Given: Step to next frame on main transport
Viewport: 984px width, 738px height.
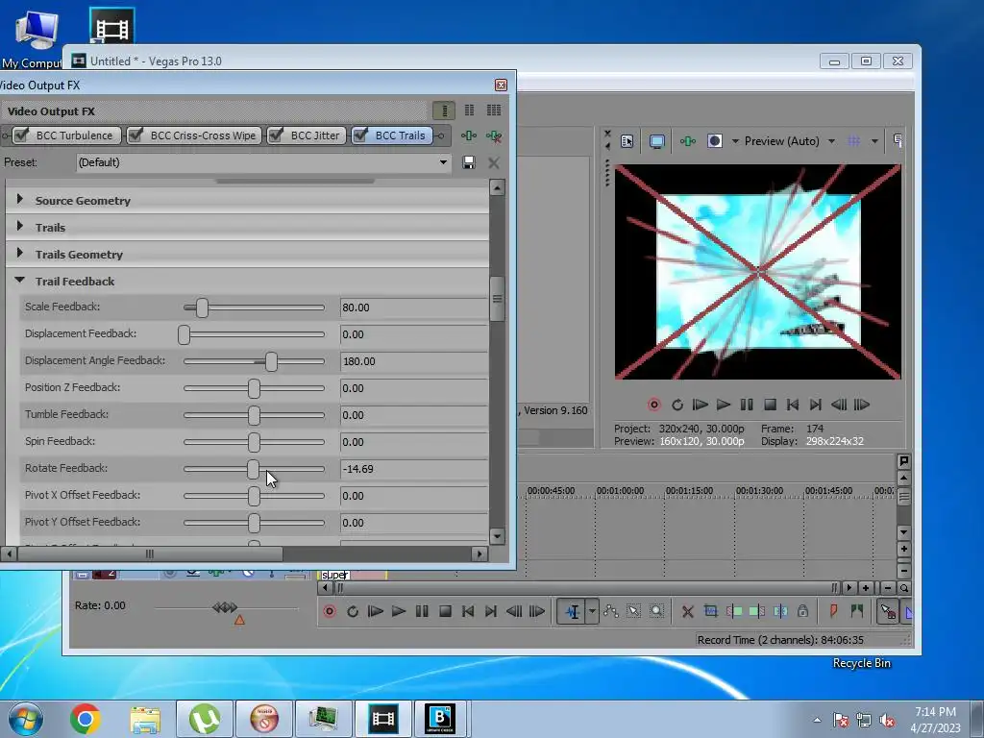Looking at the screenshot, I should (537, 611).
